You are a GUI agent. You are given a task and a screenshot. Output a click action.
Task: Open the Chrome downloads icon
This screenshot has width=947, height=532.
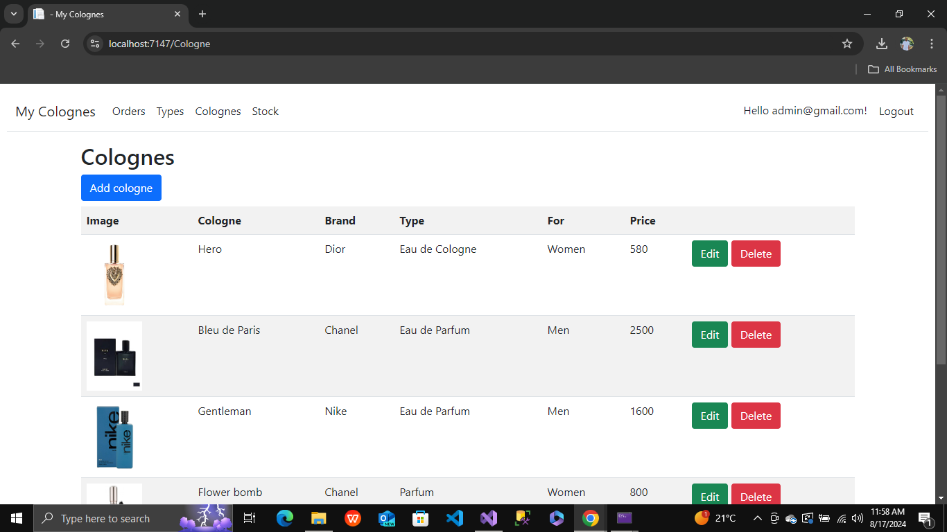pyautogui.click(x=881, y=44)
